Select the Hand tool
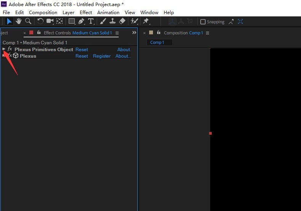This screenshot has height=211, width=301. click(18, 21)
